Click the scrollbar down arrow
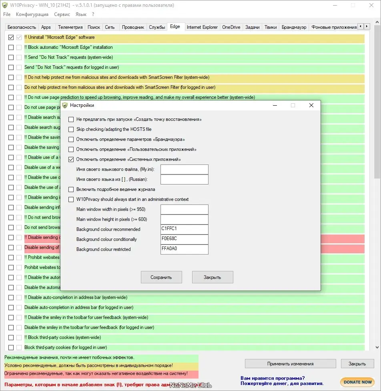The height and width of the screenshot is (391, 381). click(377, 347)
